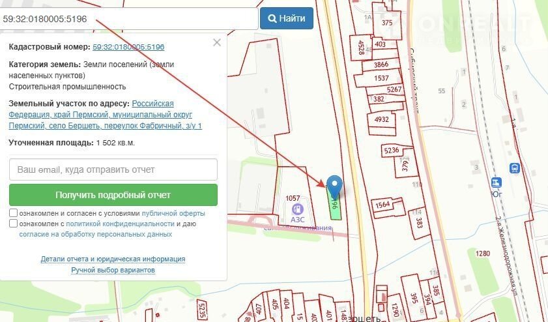This screenshot has height=322, width=548.
Task: Open the публичной оферты link
Action: click(173, 213)
